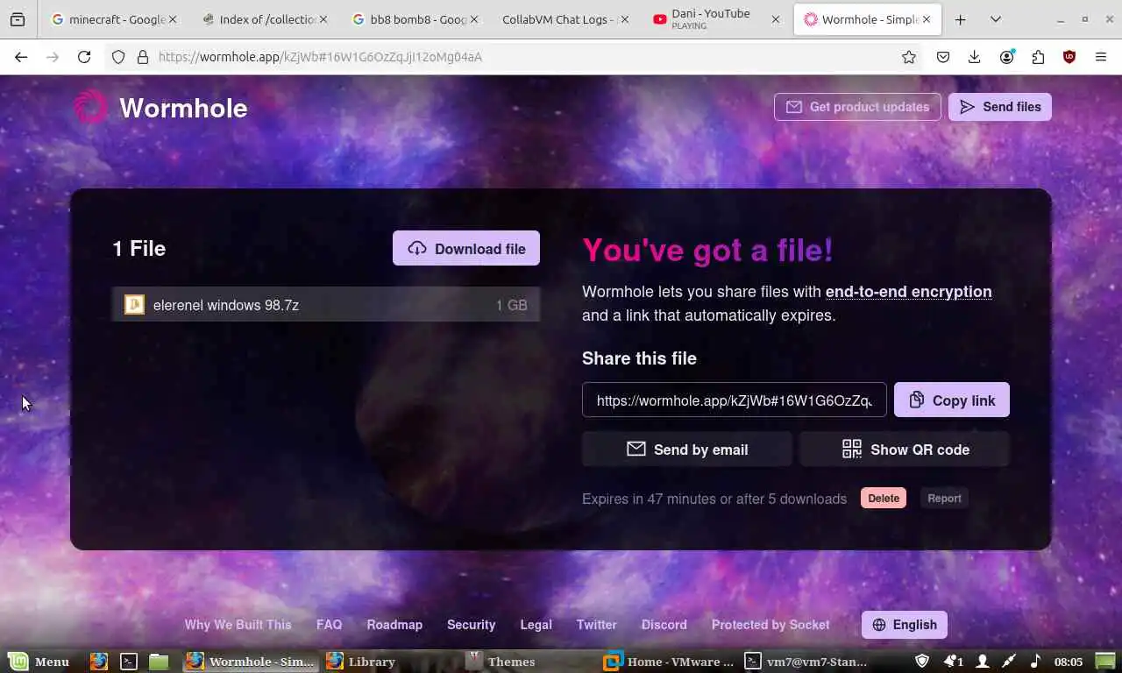The height and width of the screenshot is (673, 1122).
Task: Open sound volume tray icon
Action: click(x=1035, y=662)
